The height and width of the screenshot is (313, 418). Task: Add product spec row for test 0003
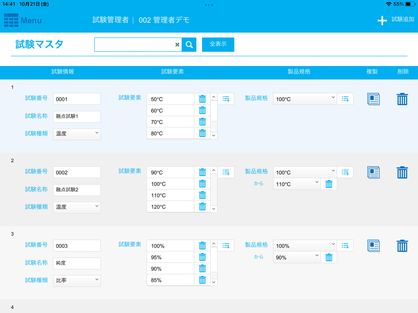click(345, 246)
